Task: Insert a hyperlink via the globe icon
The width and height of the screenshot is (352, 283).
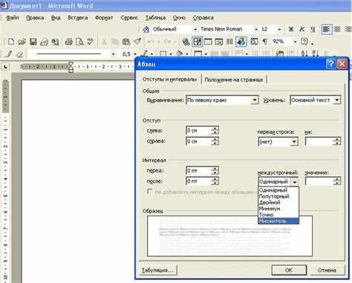Action: coord(186,42)
